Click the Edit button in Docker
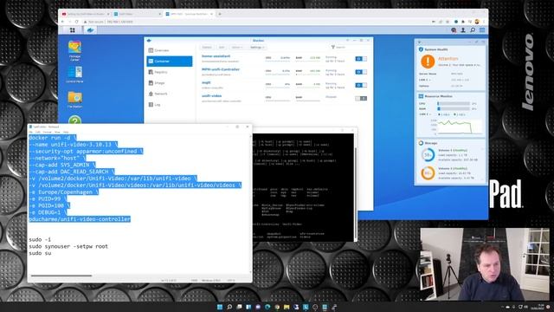 tap(222, 47)
